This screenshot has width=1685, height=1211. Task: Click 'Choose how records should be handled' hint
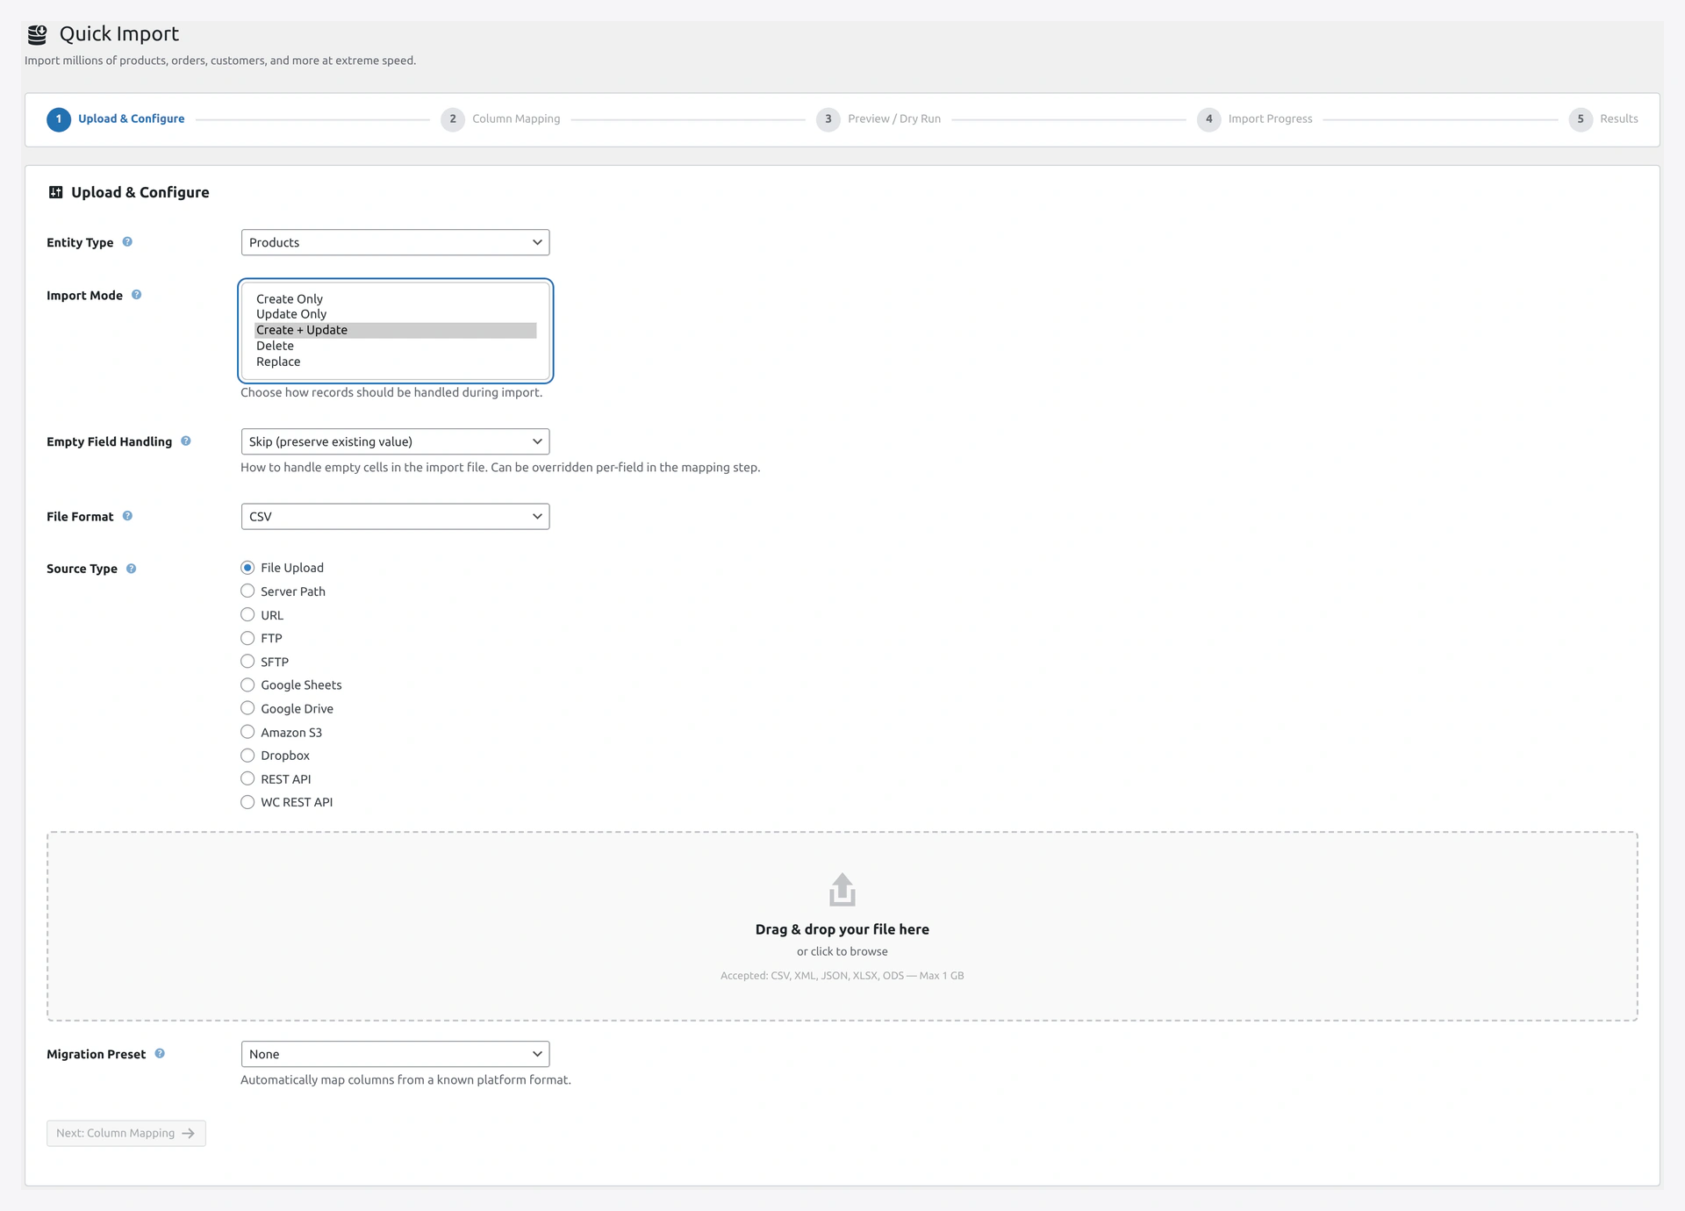point(391,392)
